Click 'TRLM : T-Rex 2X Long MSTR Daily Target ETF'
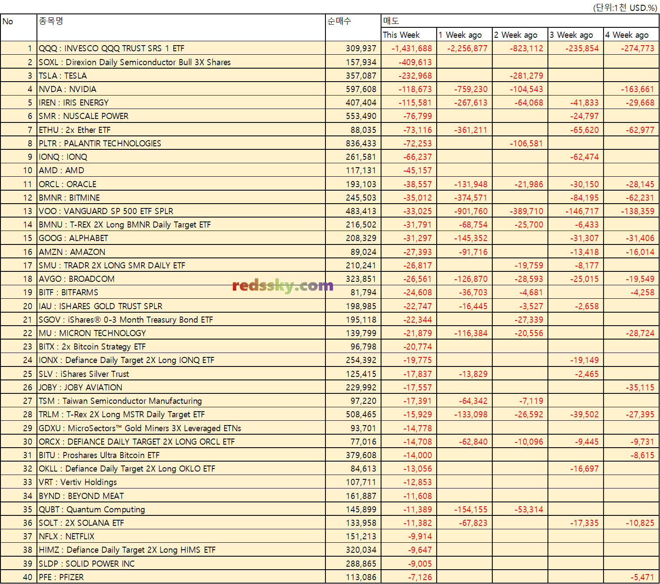Viewport: 660px width, 584px height. [x=181, y=414]
